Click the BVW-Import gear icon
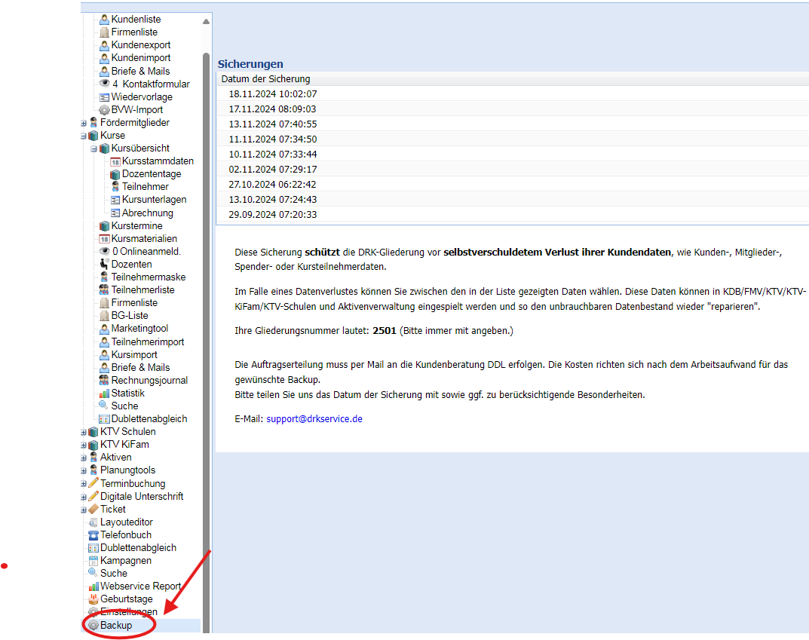 [x=105, y=110]
